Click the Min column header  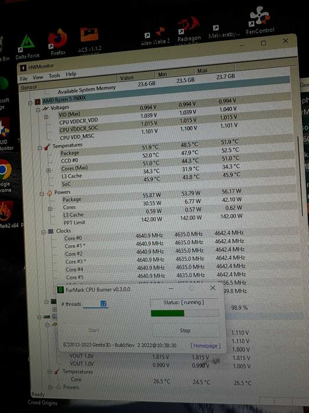point(175,74)
